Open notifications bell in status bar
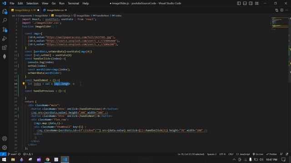Viewport: 291px width, 163px height. click(287, 154)
